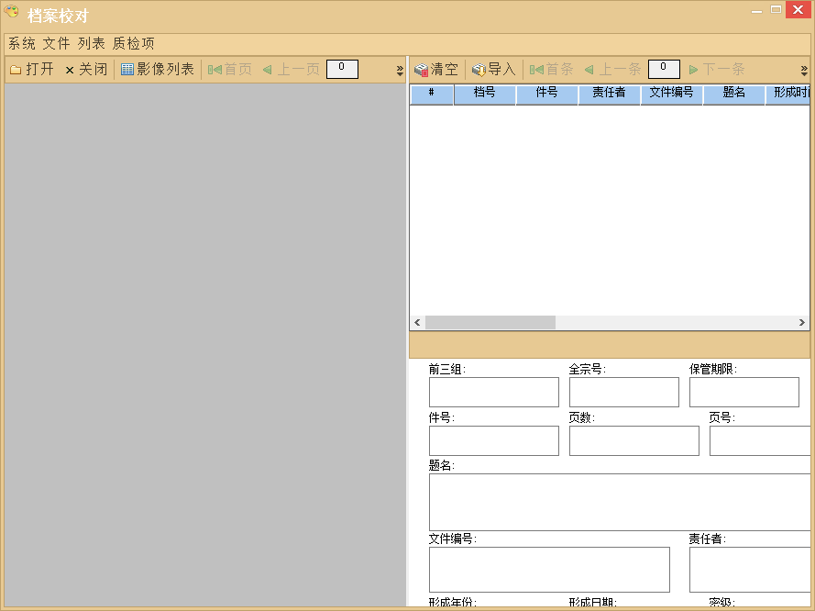Open the 质检项 menu
The height and width of the screenshot is (611, 815).
click(134, 44)
